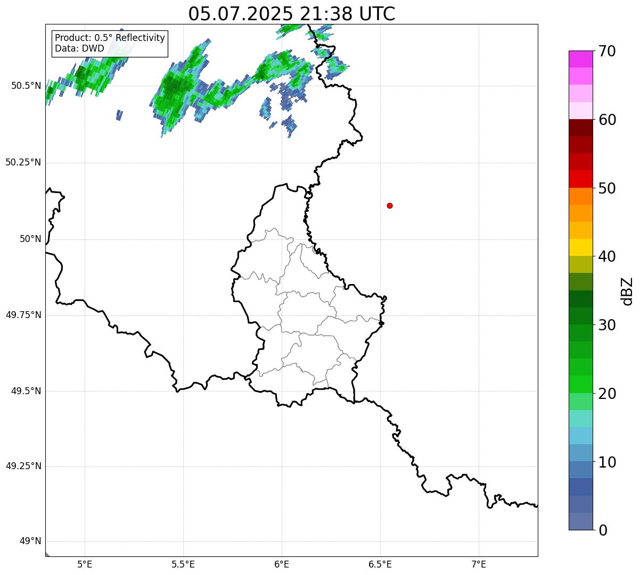
Task: Click the 'dBZ' colorbar label
Action: click(x=627, y=291)
